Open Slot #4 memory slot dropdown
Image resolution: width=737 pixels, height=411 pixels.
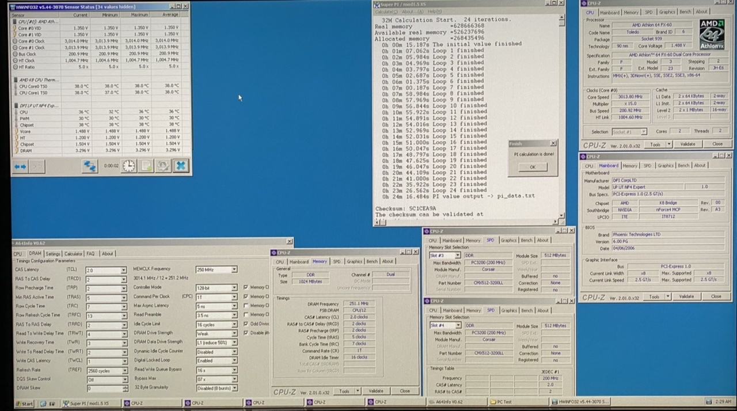coord(458,326)
